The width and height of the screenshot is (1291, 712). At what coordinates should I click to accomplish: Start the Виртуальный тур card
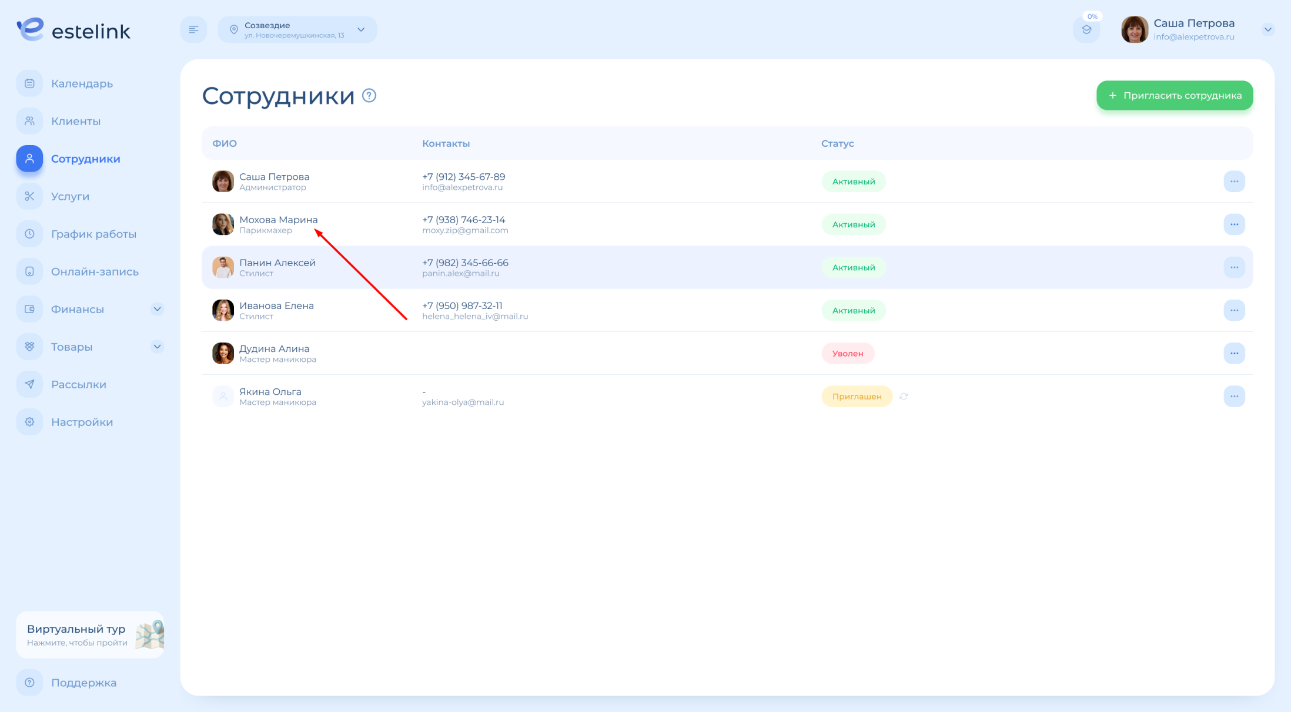[90, 634]
